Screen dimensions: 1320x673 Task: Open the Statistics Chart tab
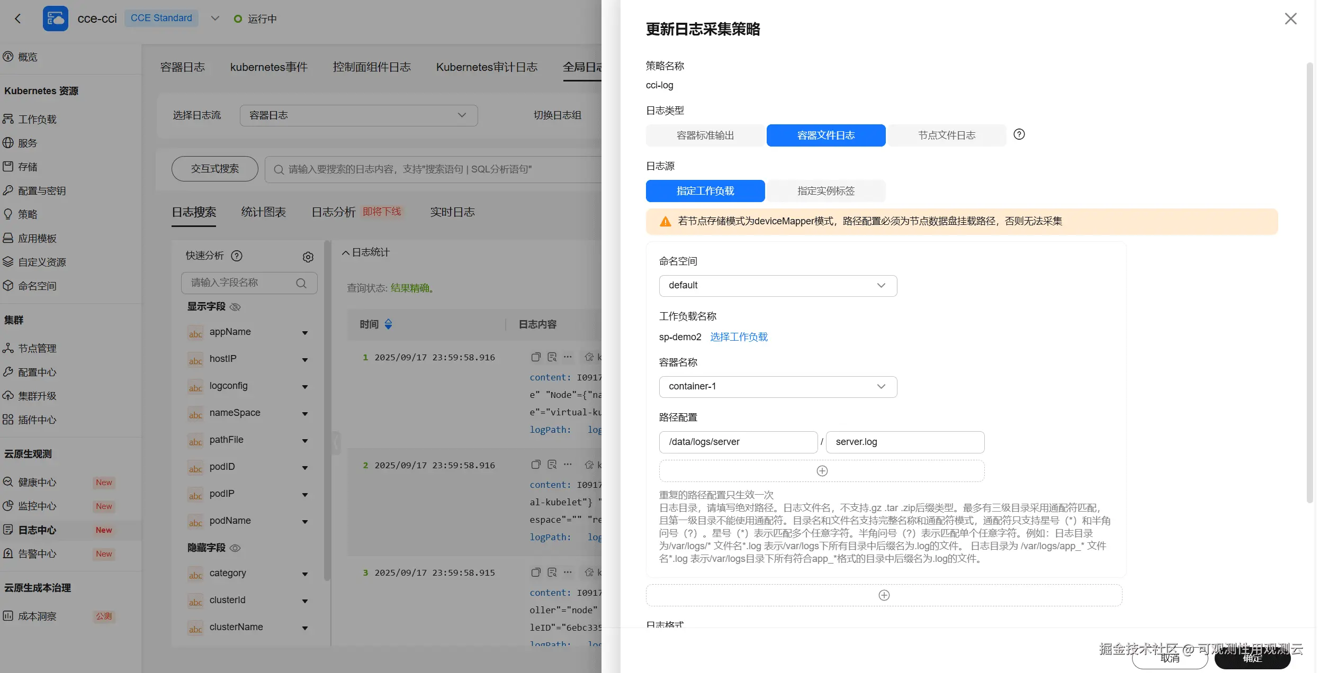click(263, 212)
